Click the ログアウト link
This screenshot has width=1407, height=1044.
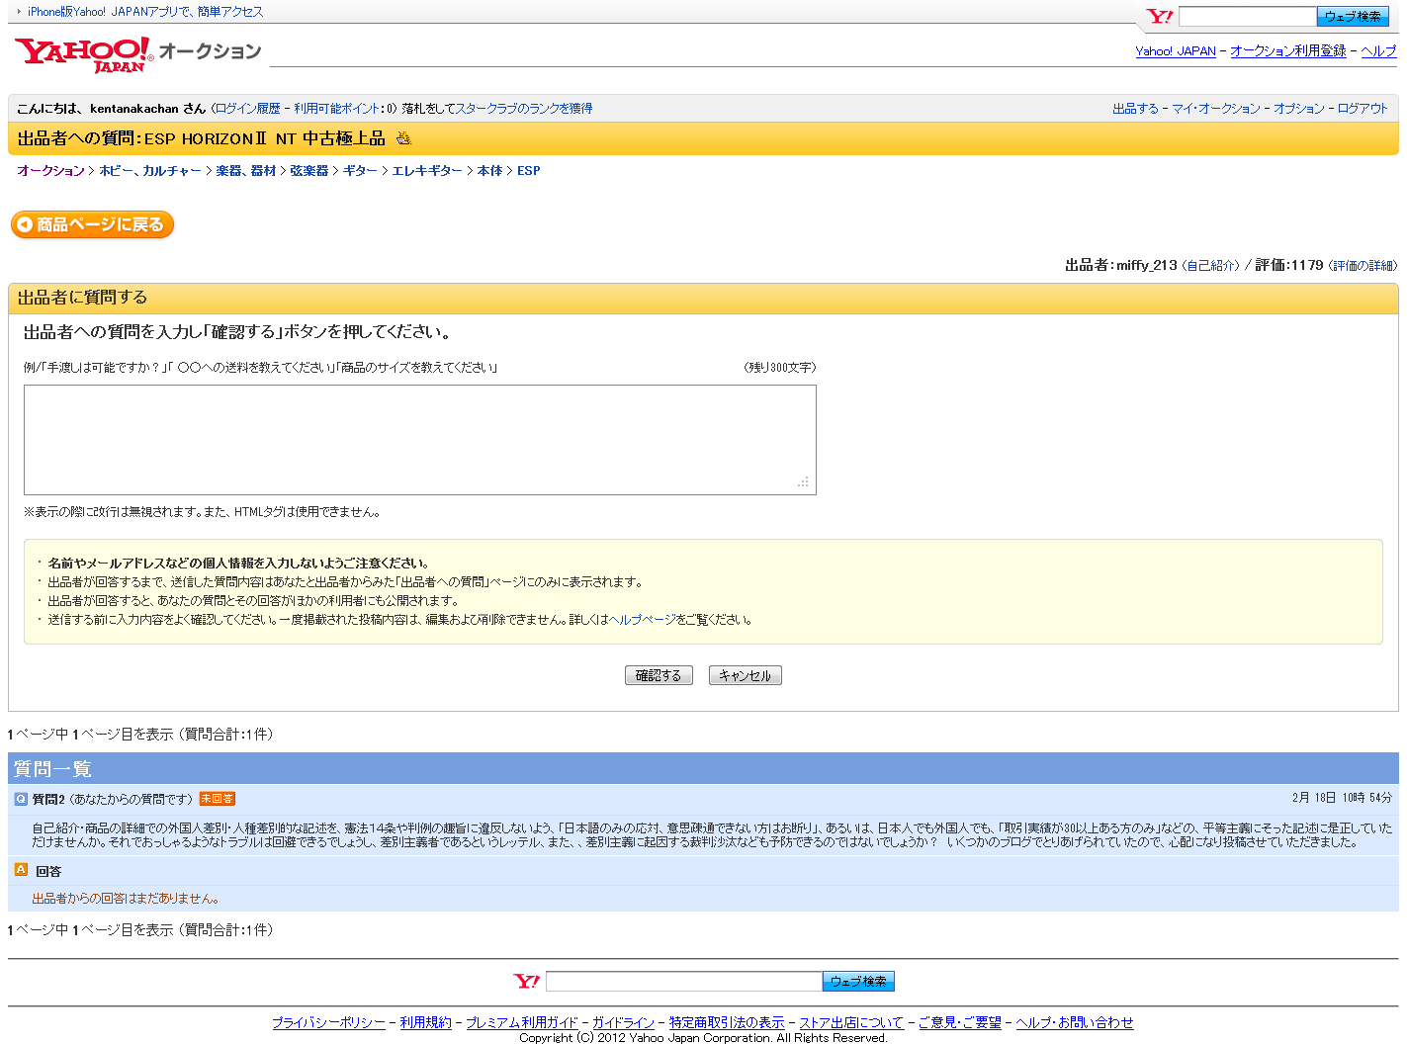(1363, 109)
